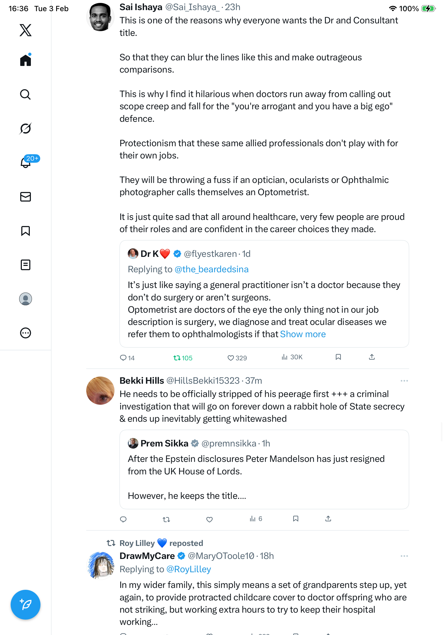Open Messages envelope icon
Image resolution: width=444 pixels, height=635 pixels.
point(26,197)
